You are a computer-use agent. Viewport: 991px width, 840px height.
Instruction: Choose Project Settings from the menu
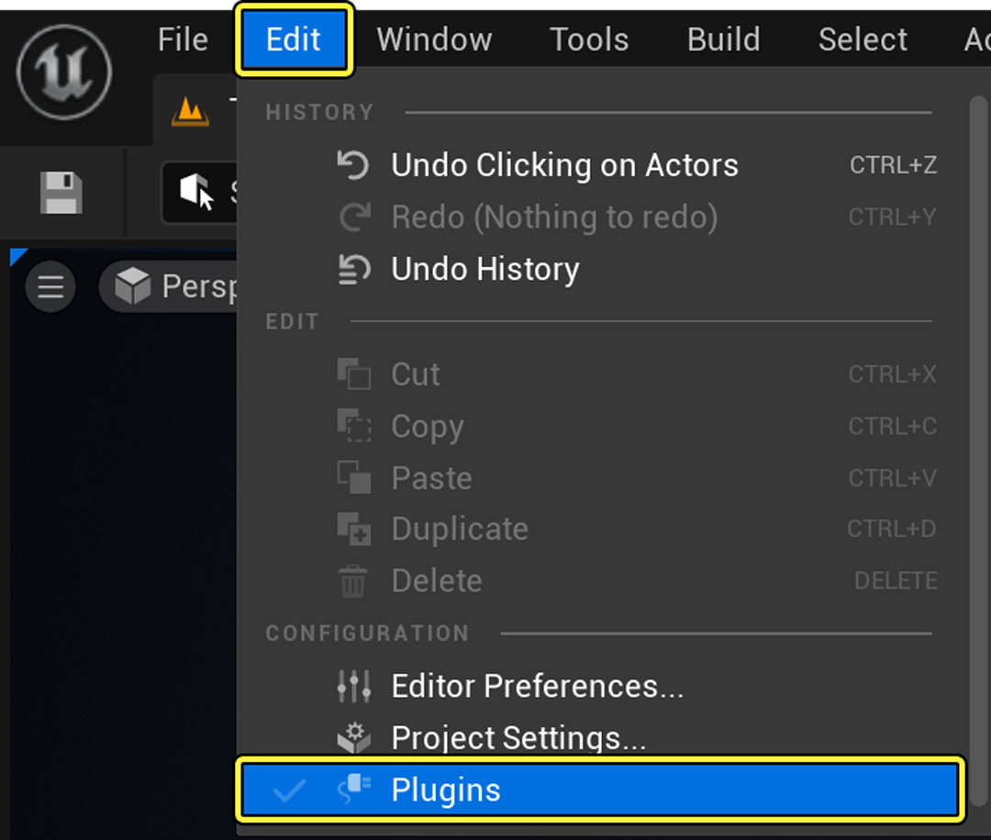coord(517,736)
